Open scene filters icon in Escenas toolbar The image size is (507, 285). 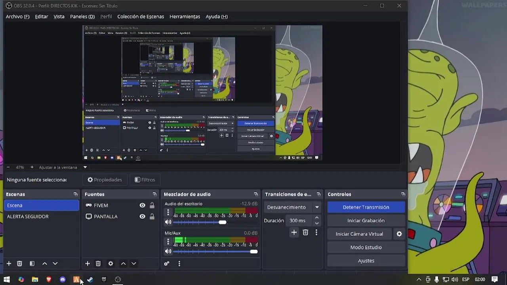32,264
